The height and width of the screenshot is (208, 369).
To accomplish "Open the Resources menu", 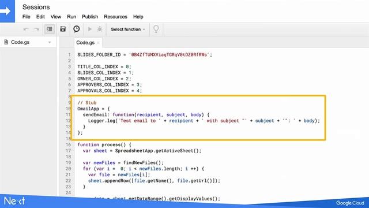I will [115, 17].
